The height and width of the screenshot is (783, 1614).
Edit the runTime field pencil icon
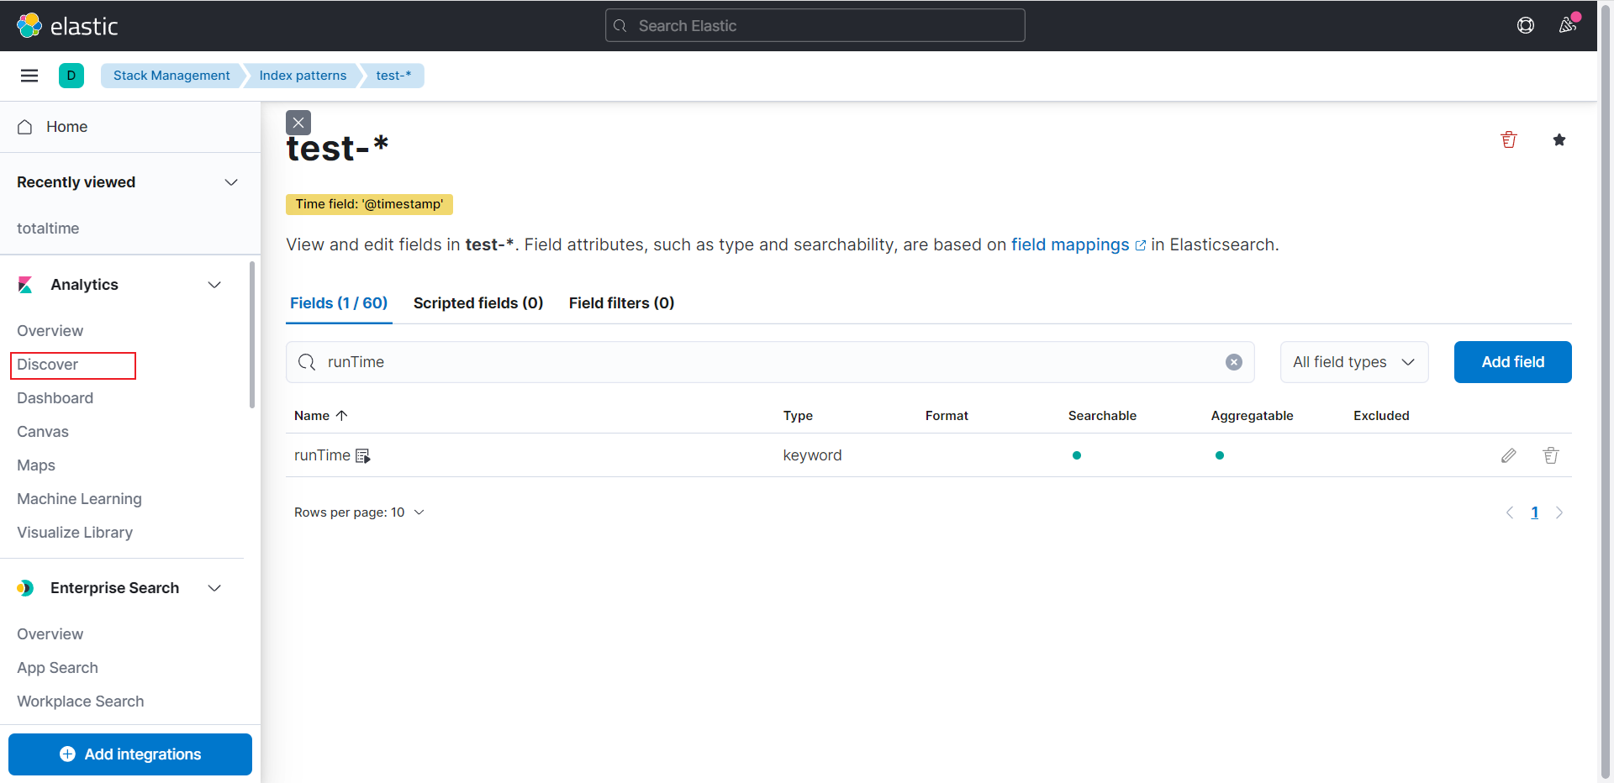point(1509,455)
